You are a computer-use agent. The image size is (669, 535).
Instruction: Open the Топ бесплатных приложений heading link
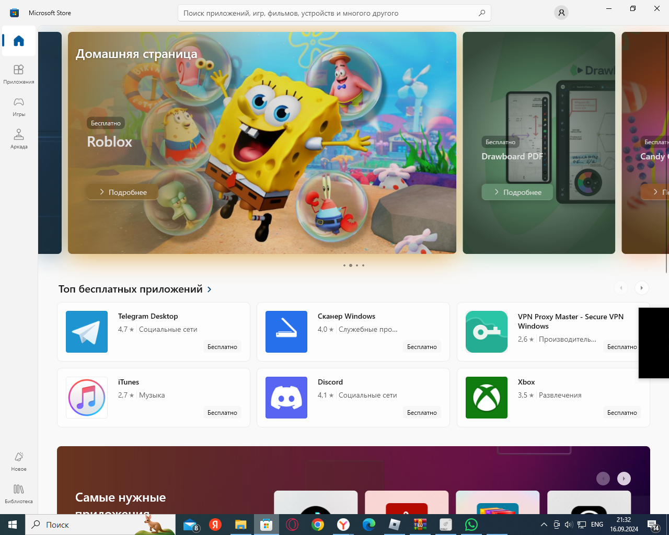[131, 289]
